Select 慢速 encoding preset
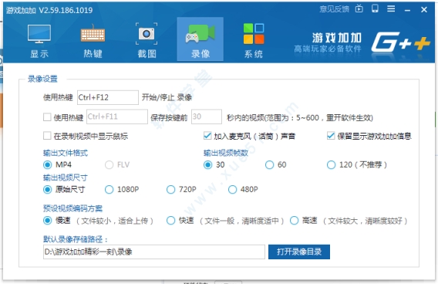438x284 pixels. point(48,221)
